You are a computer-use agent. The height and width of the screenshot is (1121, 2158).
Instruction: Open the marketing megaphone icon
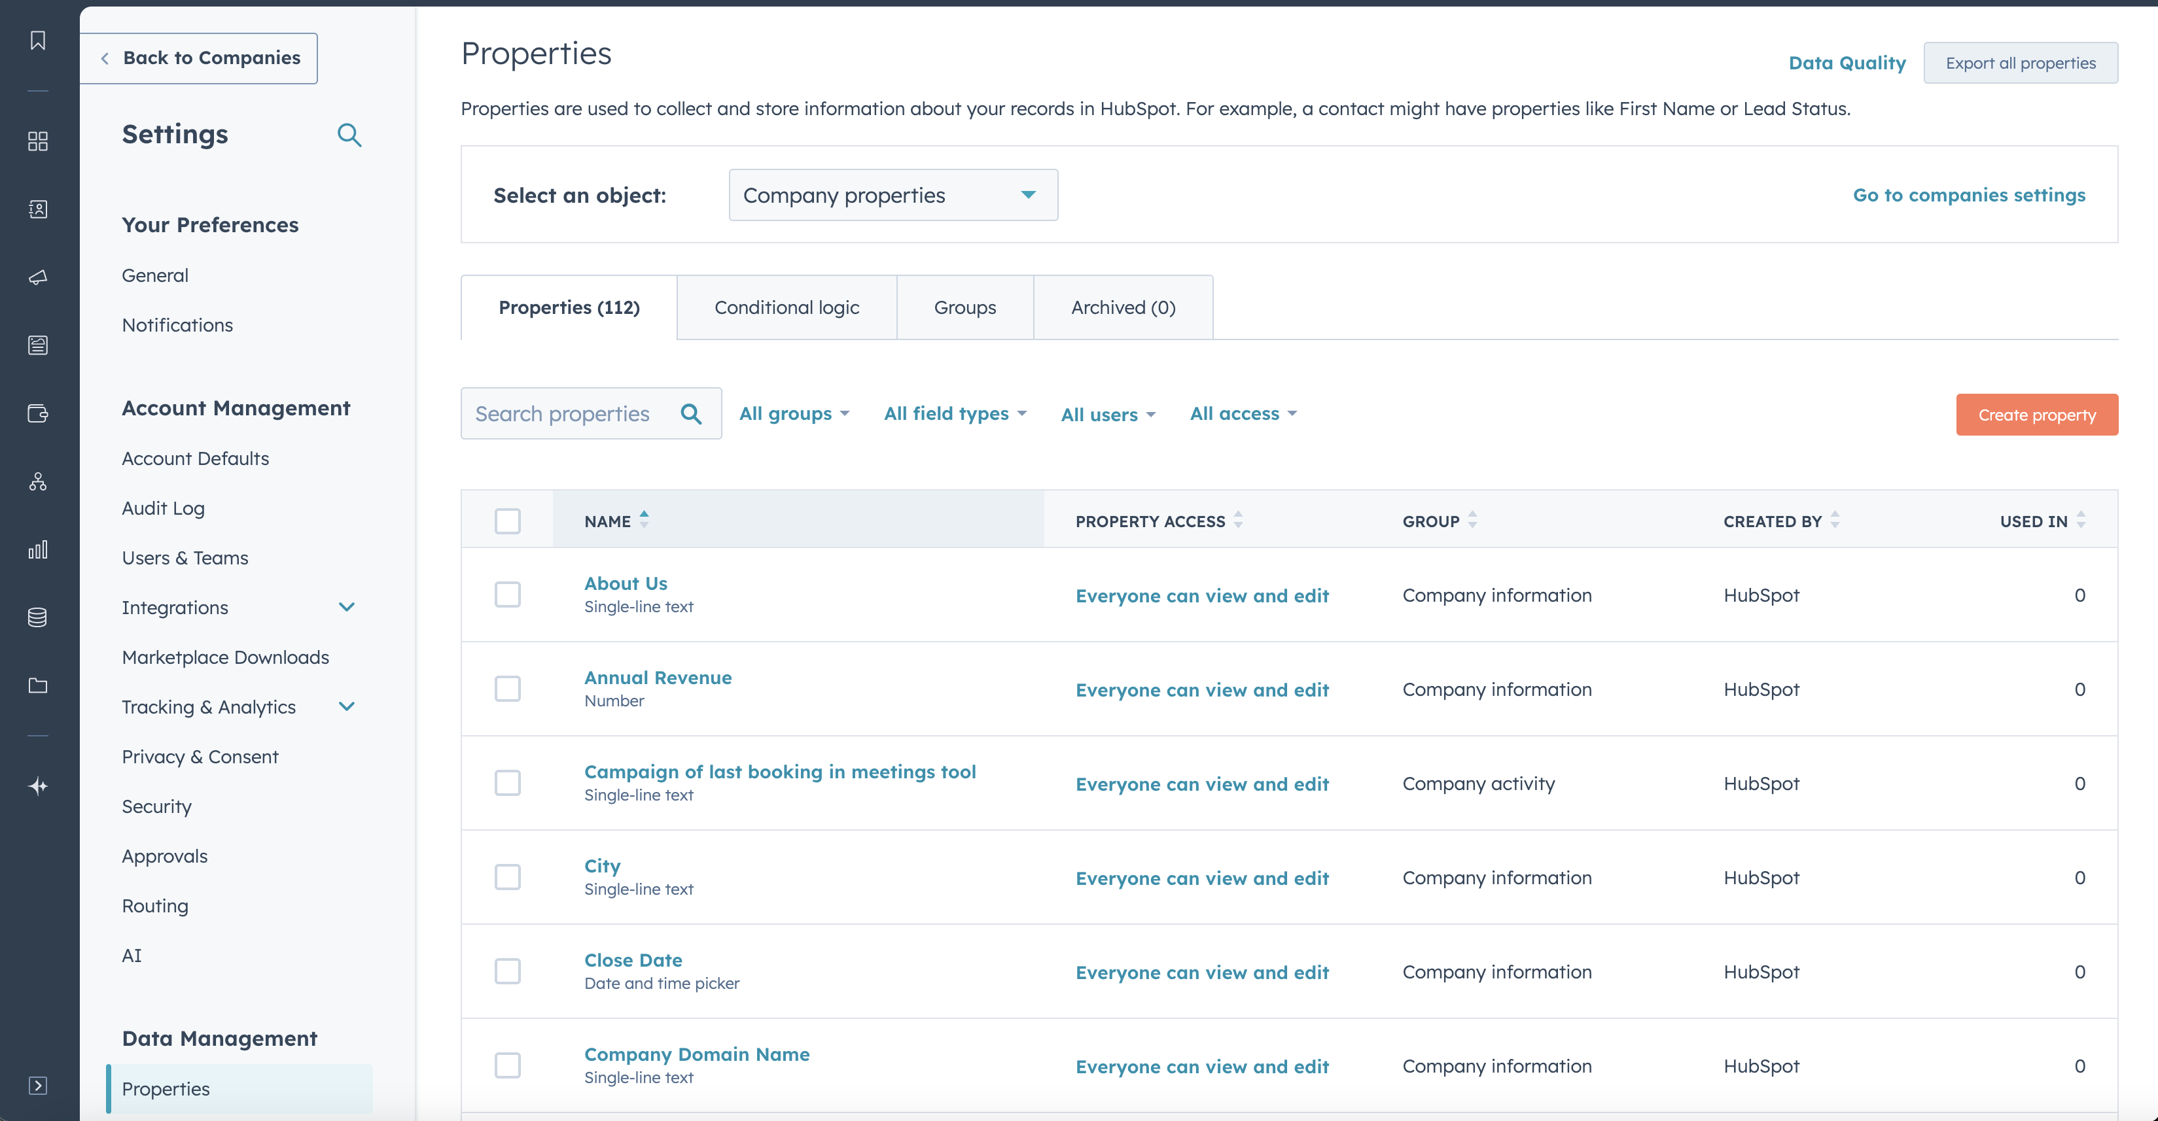(x=38, y=277)
